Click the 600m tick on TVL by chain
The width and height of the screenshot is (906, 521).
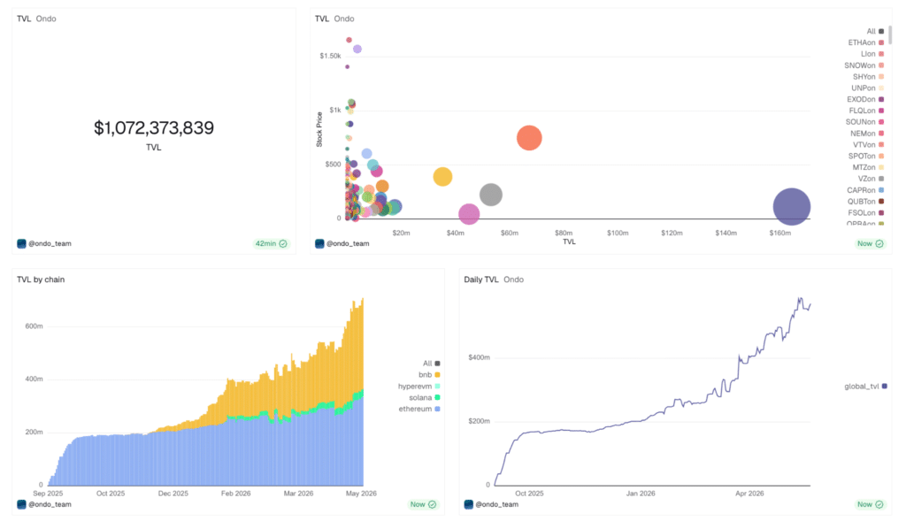coord(35,326)
